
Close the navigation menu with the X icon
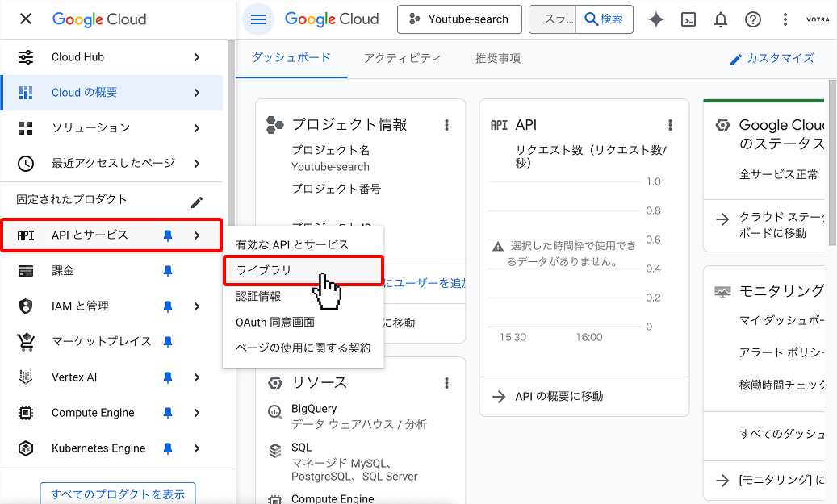click(26, 19)
